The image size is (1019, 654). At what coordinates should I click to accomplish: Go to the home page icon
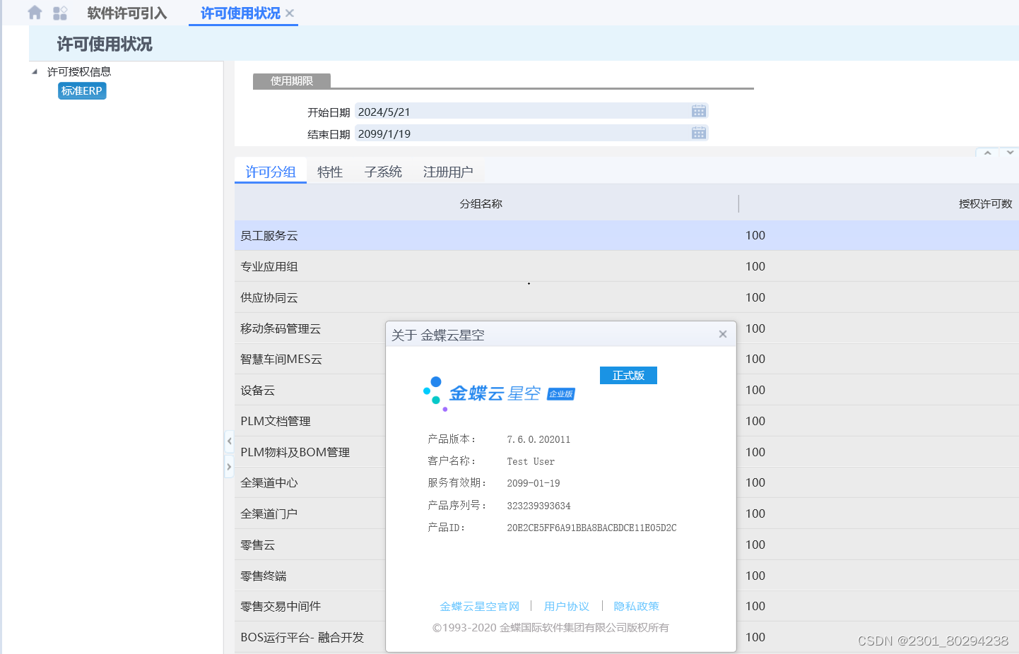point(35,13)
